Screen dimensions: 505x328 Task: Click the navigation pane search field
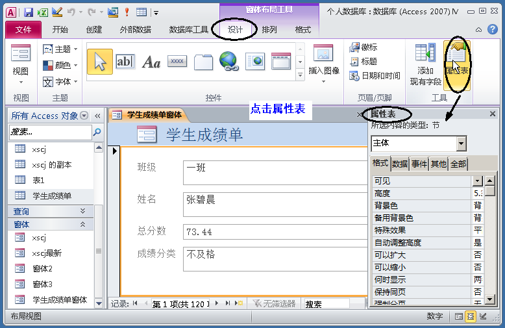coord(51,132)
